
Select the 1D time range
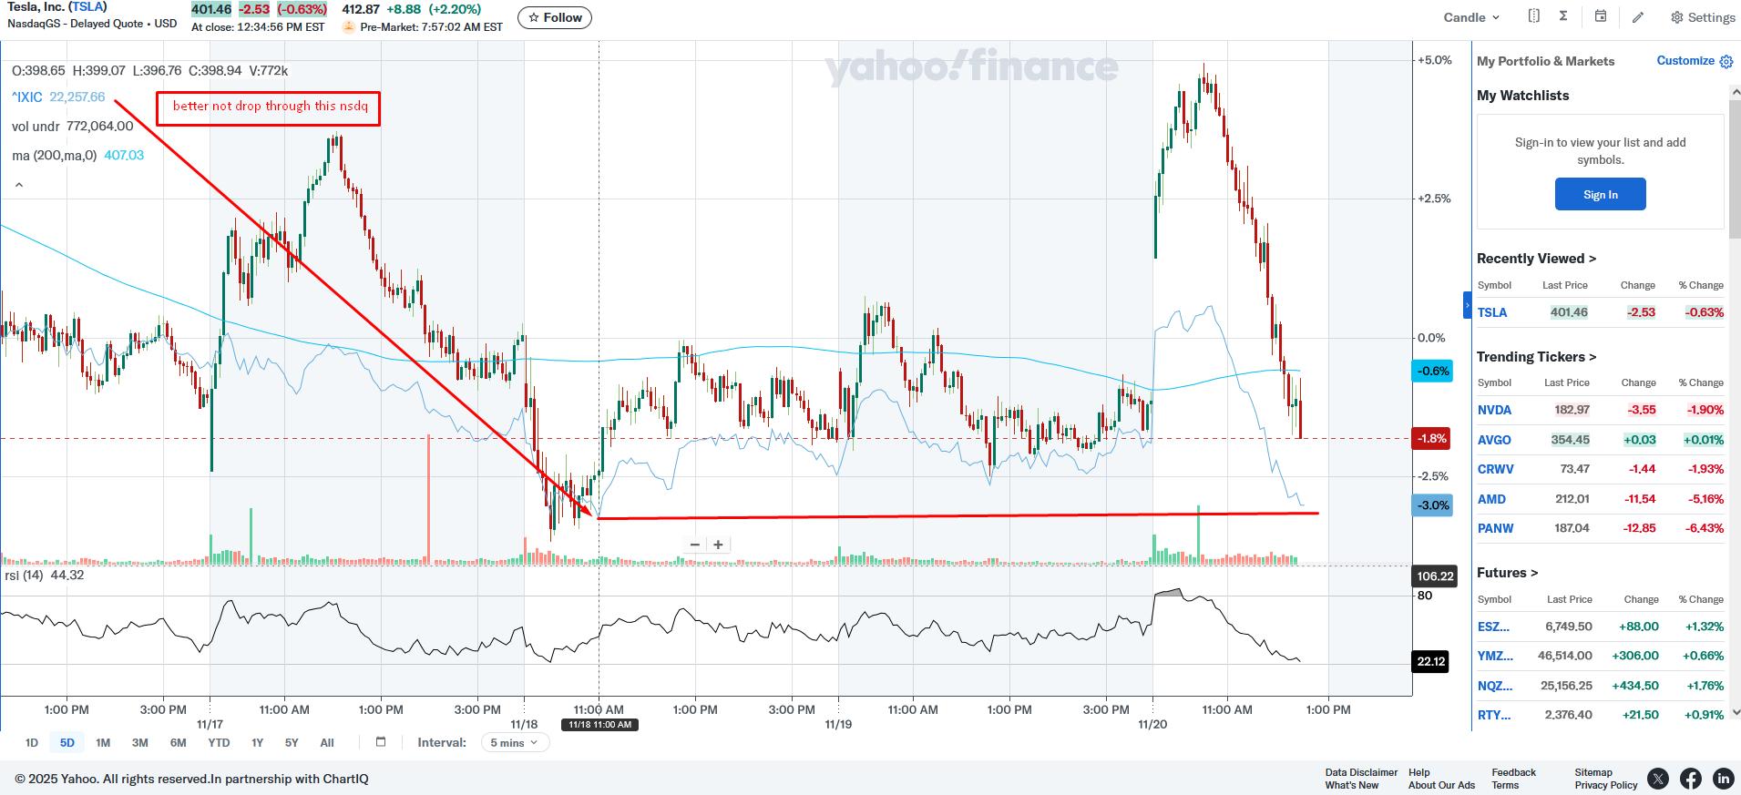(x=32, y=743)
